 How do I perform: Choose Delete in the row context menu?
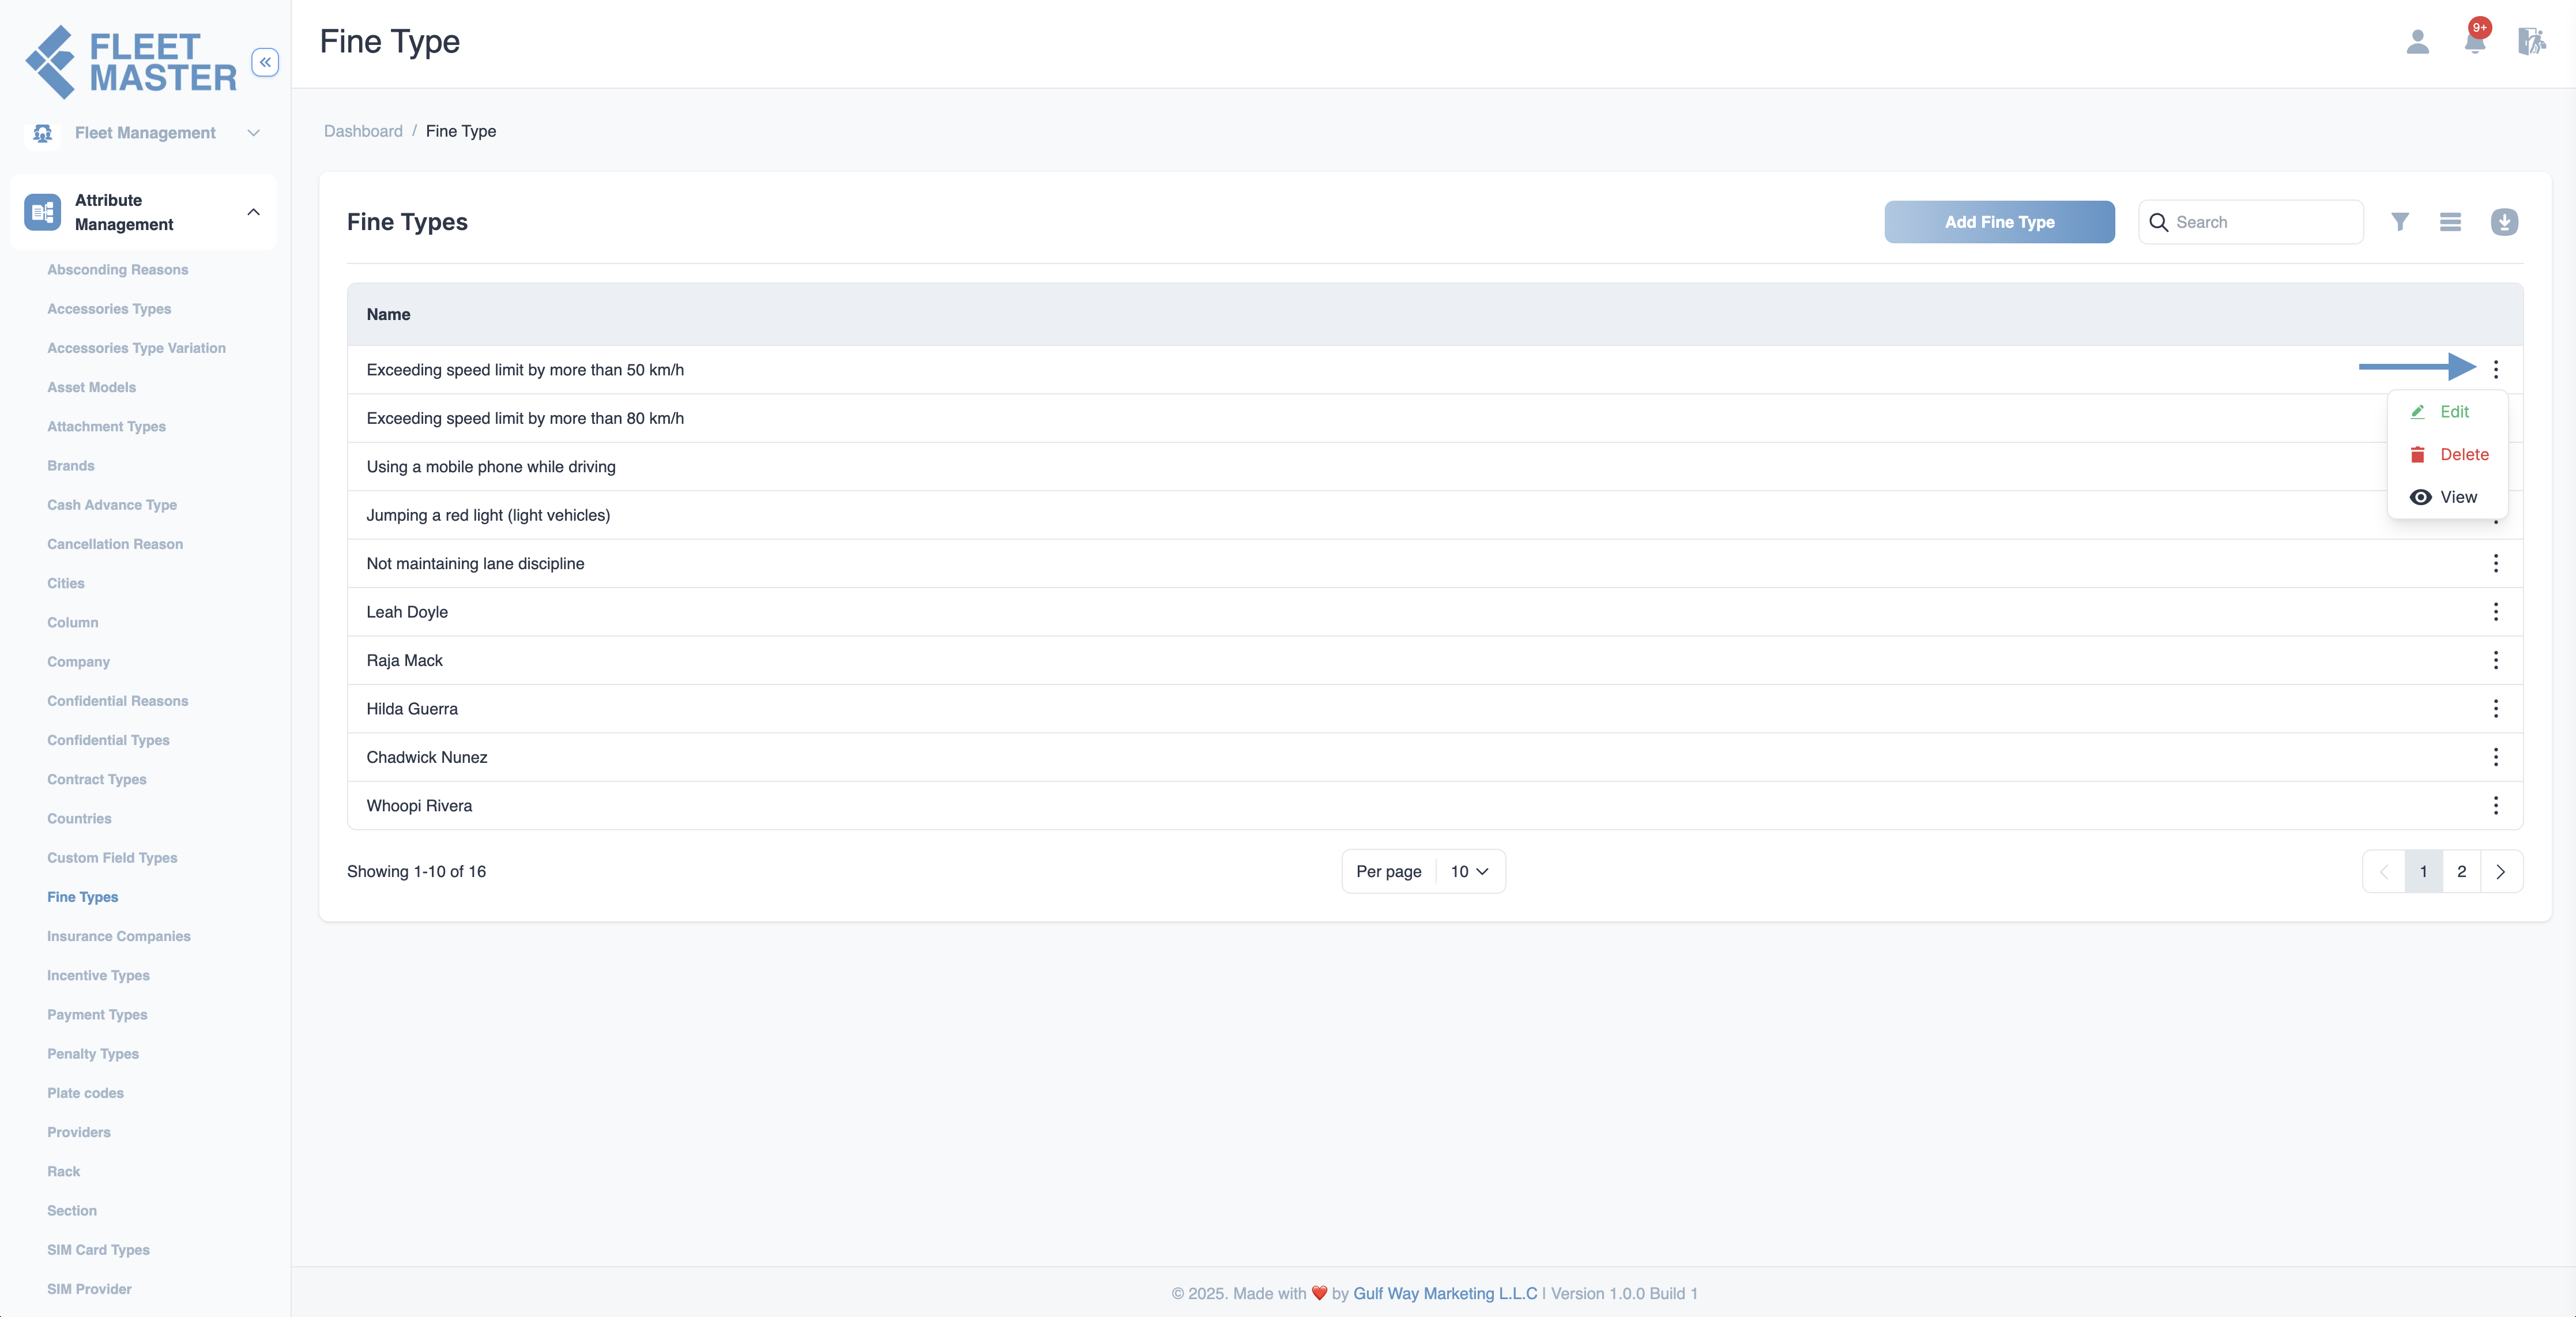click(x=2446, y=455)
